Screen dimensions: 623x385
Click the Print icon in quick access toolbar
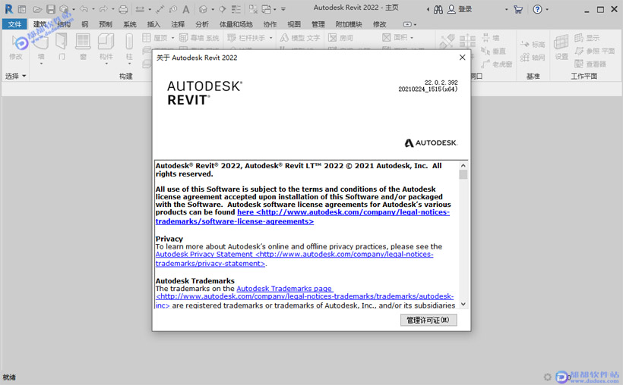(124, 9)
